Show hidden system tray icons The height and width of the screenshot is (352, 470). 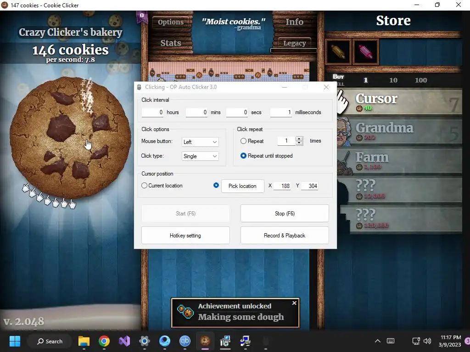tap(378, 341)
